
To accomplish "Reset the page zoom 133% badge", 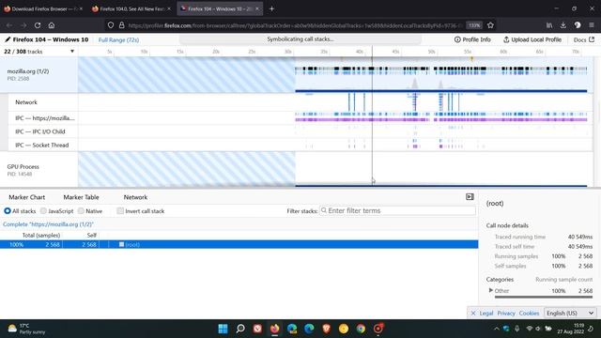I will (x=474, y=25).
